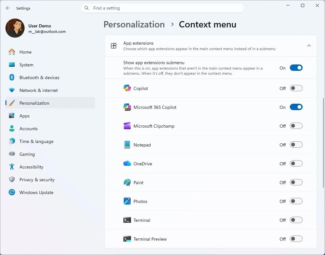The height and width of the screenshot is (255, 325).
Task: Click the Apps sidebar icon
Action: click(x=12, y=116)
